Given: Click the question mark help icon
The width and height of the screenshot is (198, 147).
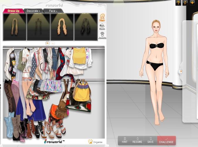Looking at the screenshot, I should [x=178, y=3].
